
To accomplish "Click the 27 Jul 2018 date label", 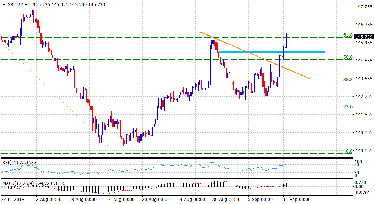I will click(x=13, y=200).
